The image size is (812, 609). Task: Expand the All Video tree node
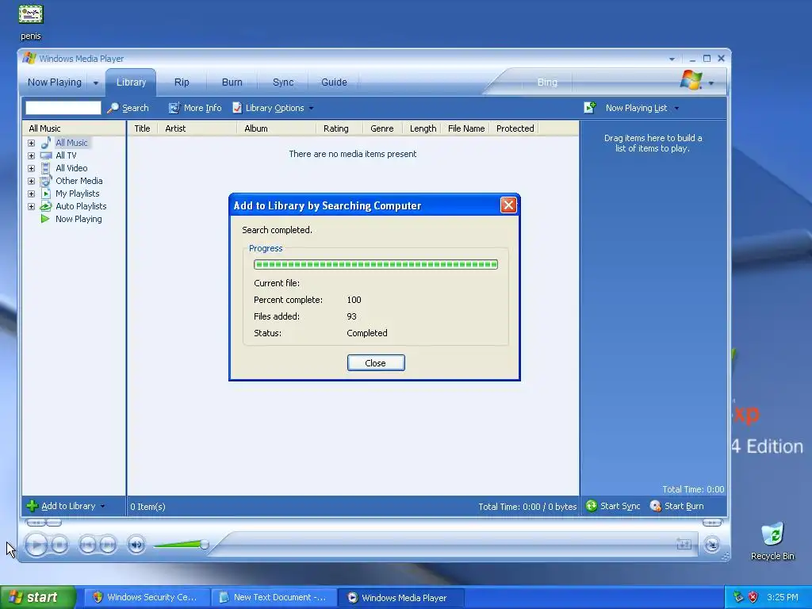[x=31, y=168]
